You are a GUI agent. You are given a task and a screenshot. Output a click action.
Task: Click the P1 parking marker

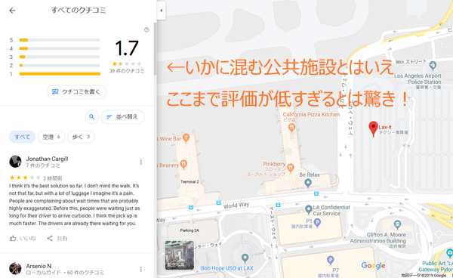click(x=317, y=223)
